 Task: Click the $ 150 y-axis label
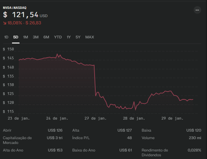tap(8, 49)
